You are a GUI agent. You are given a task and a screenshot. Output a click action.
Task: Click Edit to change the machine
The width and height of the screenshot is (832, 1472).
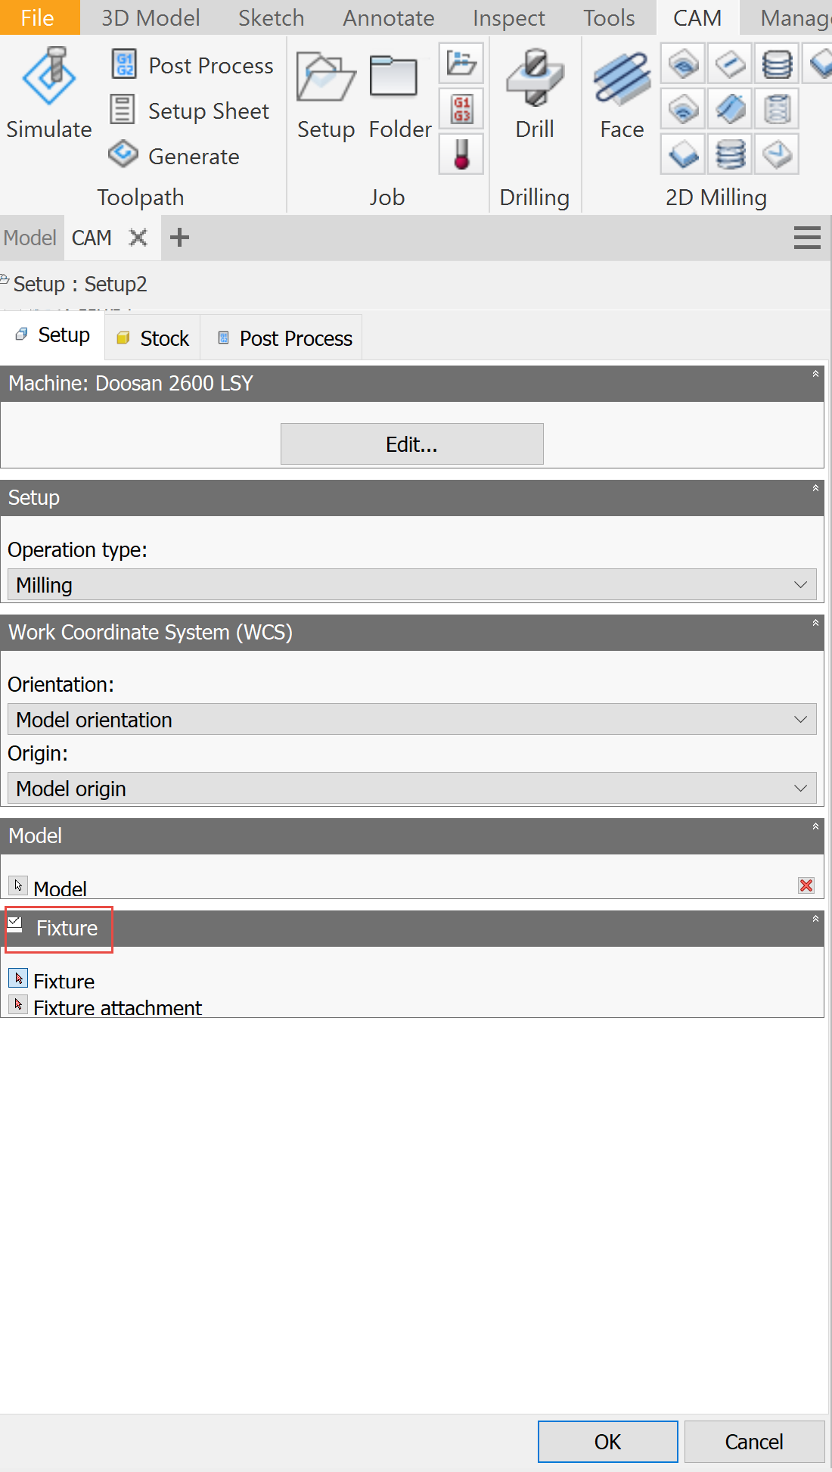coord(411,444)
